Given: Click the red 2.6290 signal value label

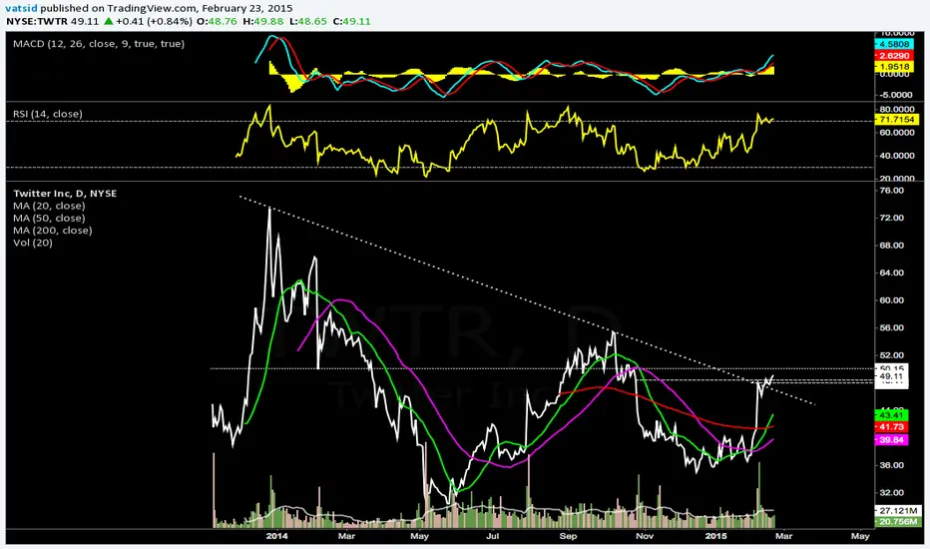Looking at the screenshot, I should (894, 56).
